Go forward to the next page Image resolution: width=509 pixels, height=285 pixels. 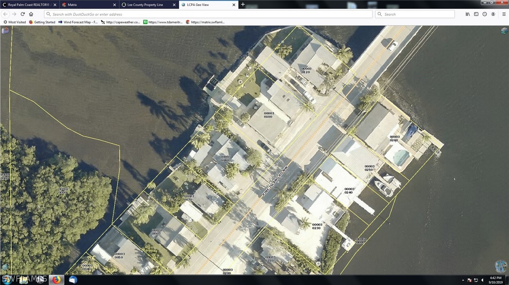click(x=14, y=14)
